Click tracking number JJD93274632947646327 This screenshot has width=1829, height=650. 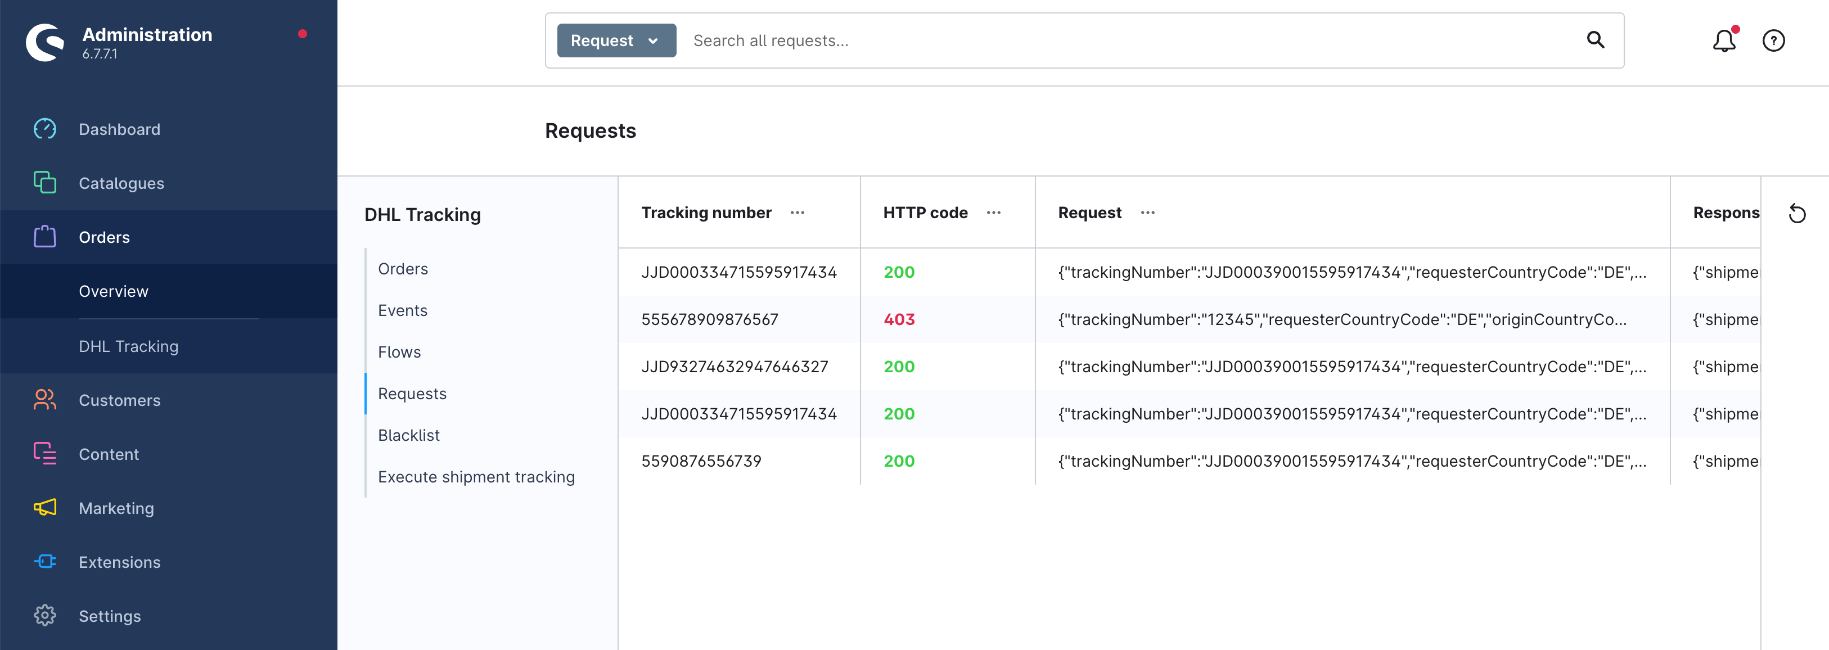tap(734, 367)
